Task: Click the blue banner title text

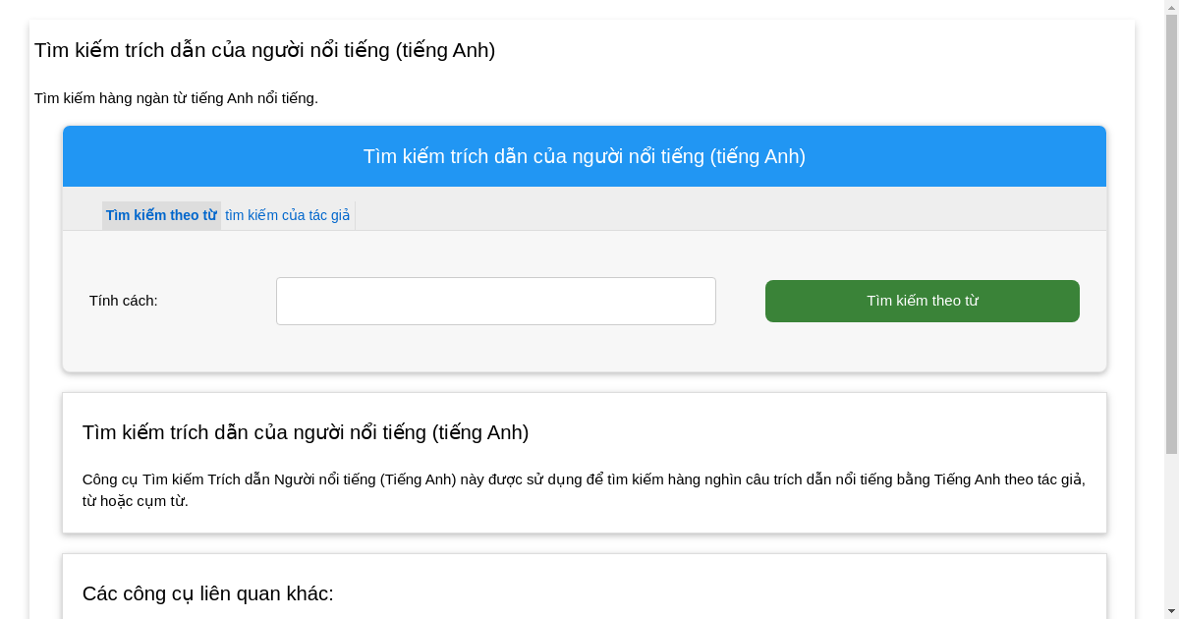Action: pyautogui.click(x=584, y=156)
